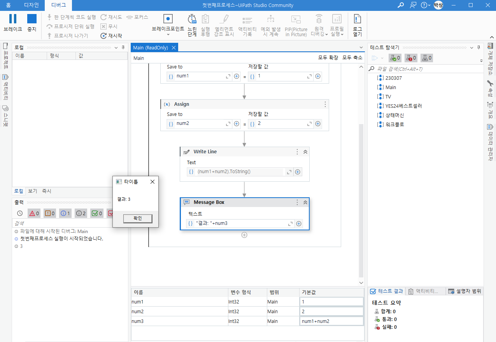496x342 pixels.
Task: Collapse the Write Line activity
Action: (x=305, y=152)
